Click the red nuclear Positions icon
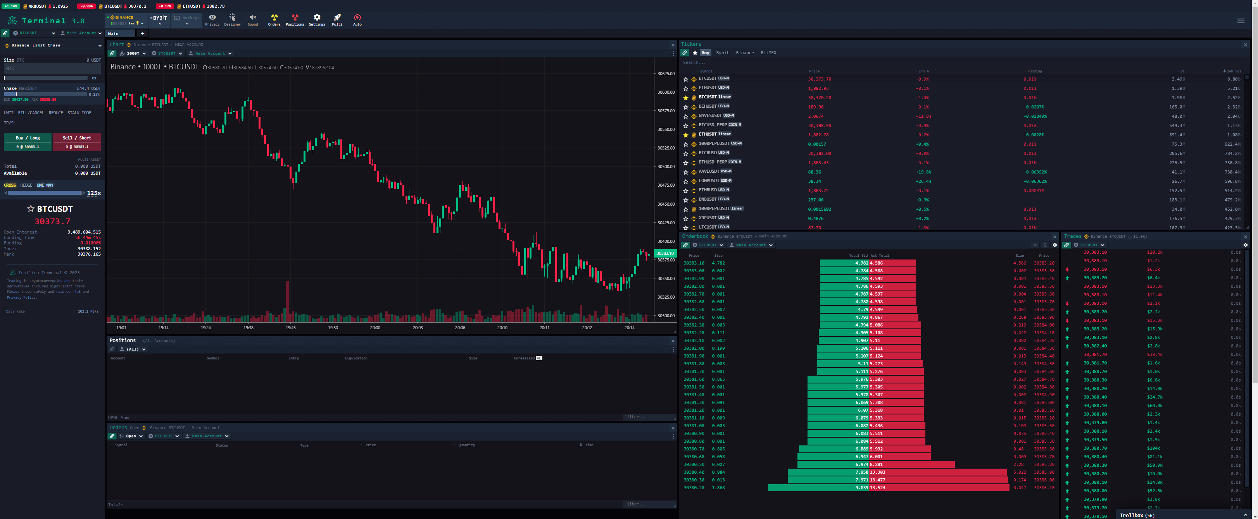Viewport: 1258px width, 519px height. [x=295, y=17]
